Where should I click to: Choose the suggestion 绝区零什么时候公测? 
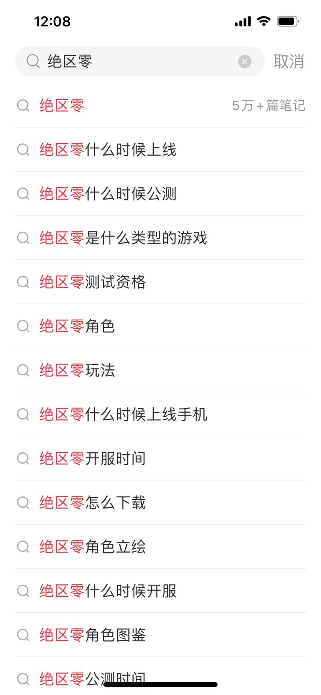[160, 194]
